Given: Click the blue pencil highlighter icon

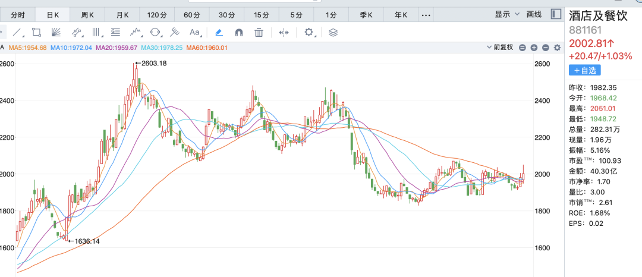Looking at the screenshot, I should [219, 32].
